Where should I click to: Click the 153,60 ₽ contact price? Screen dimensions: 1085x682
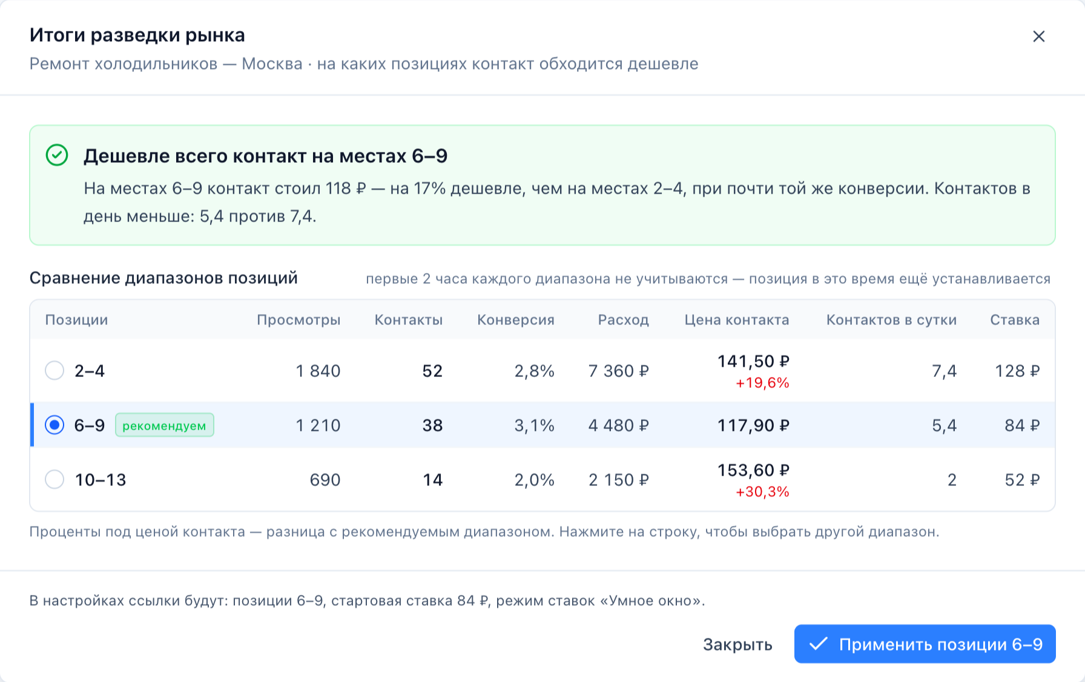(x=753, y=470)
